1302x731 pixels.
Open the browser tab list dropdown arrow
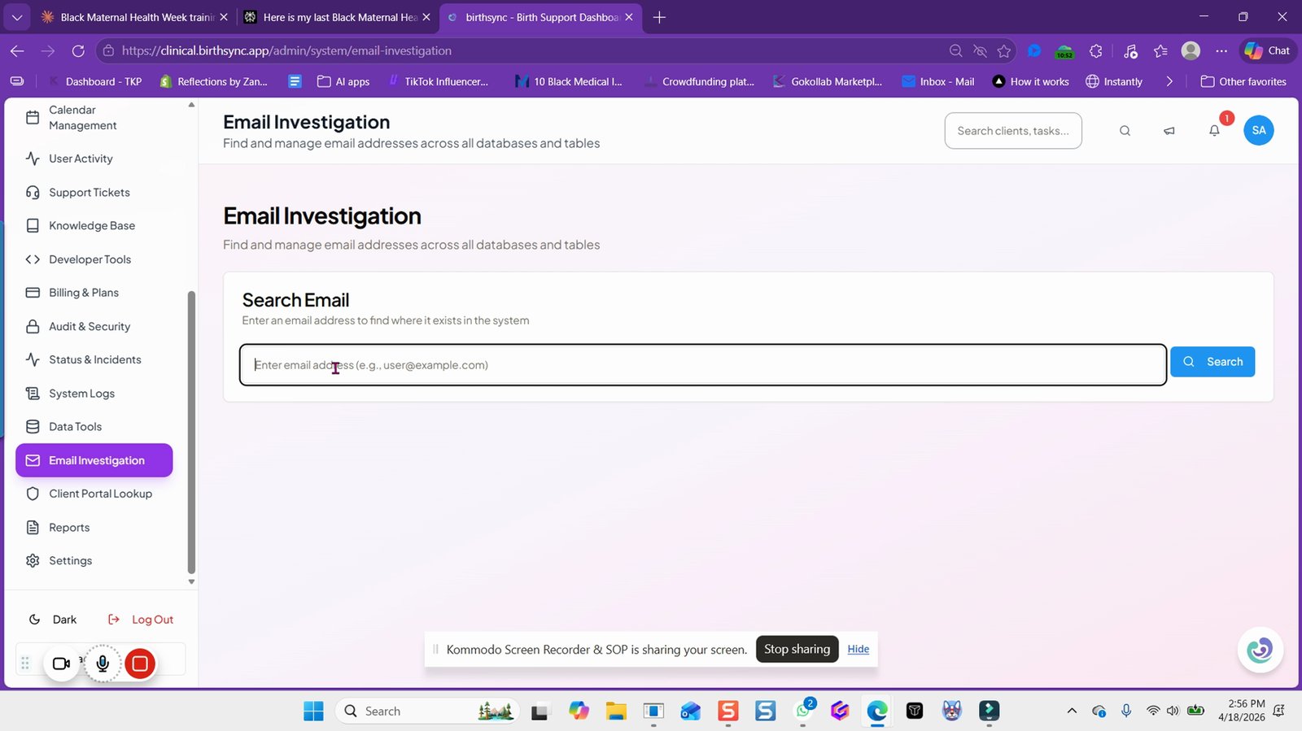(x=16, y=17)
